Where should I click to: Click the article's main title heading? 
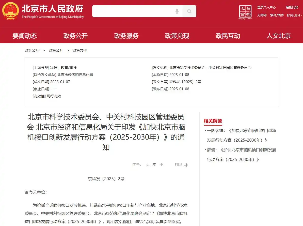coord(106,132)
